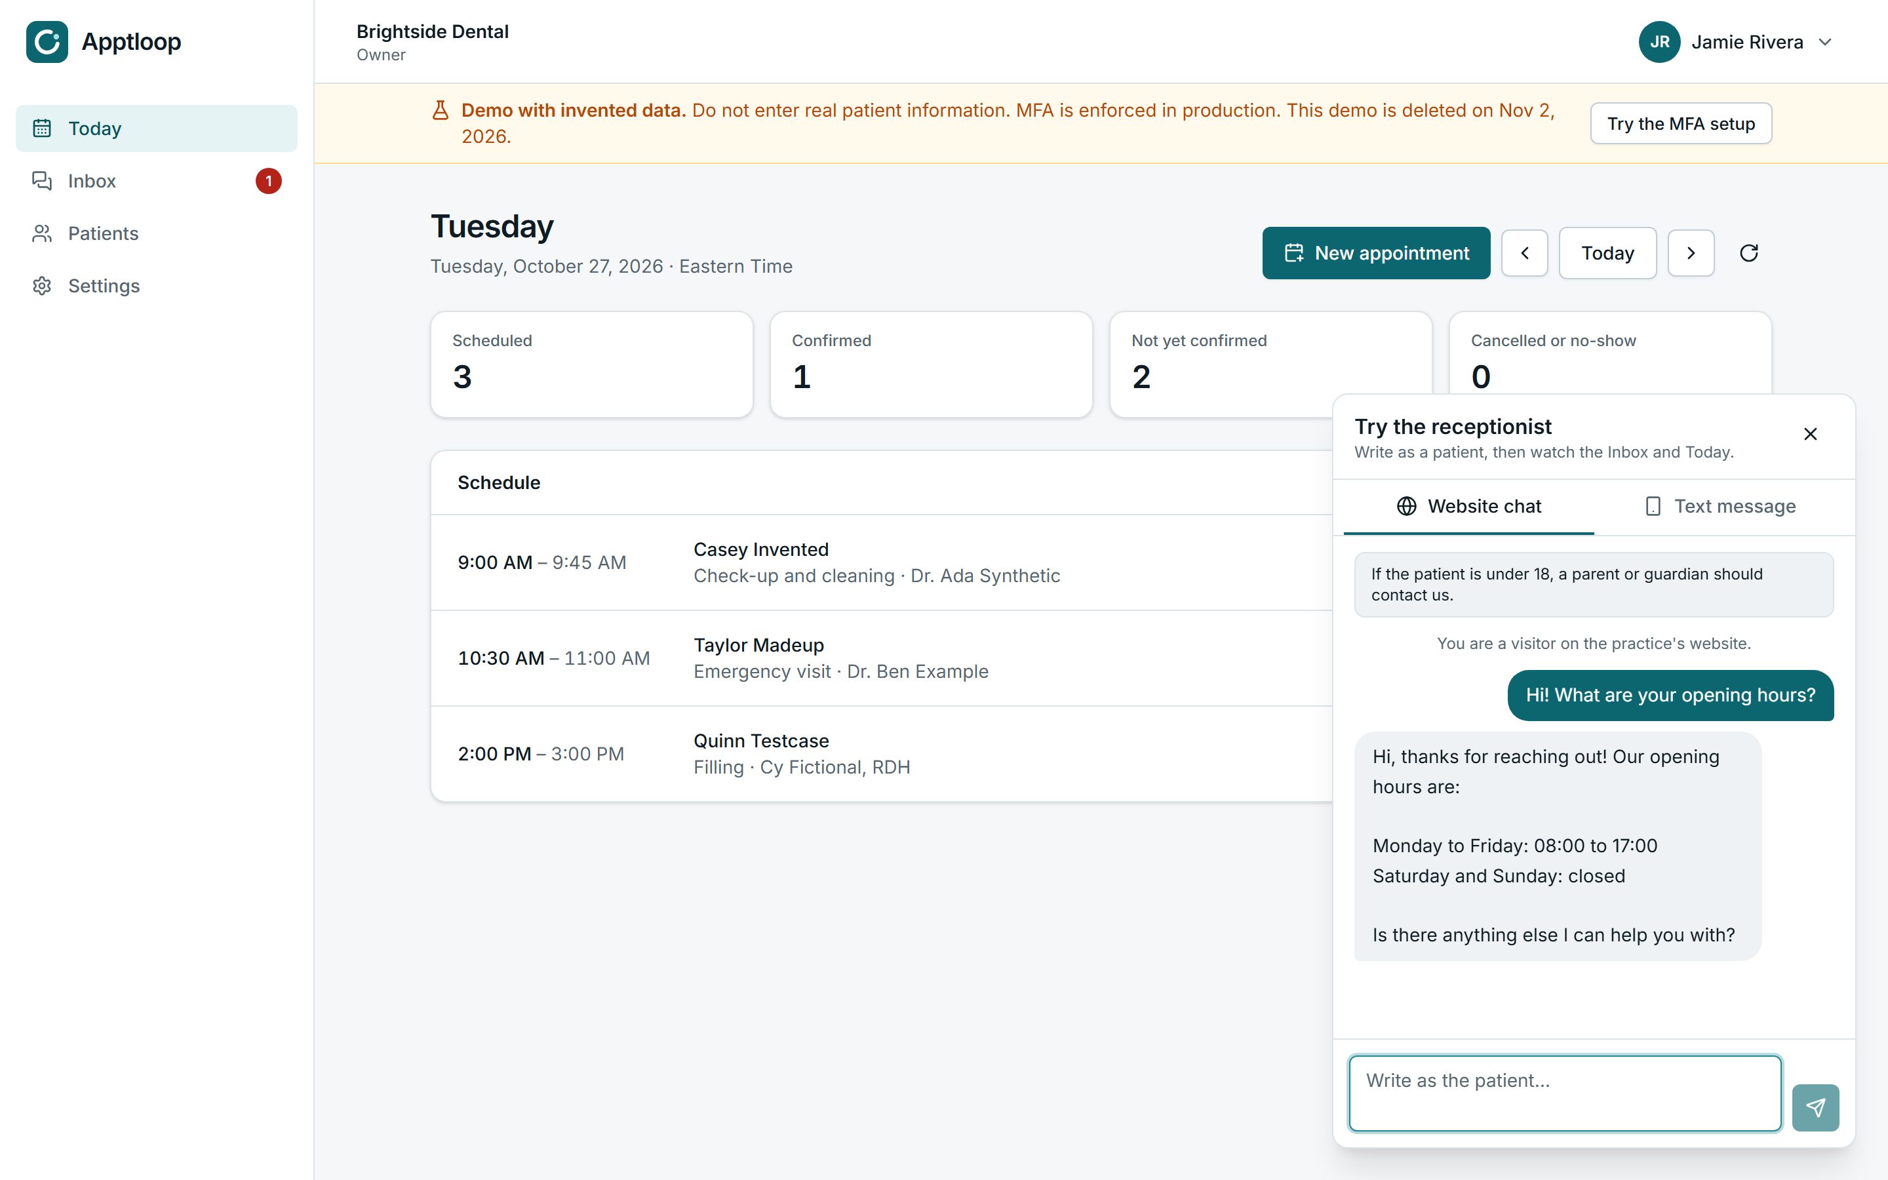The image size is (1888, 1180).
Task: Click the receptionist's opening hours reply
Action: click(x=1557, y=846)
